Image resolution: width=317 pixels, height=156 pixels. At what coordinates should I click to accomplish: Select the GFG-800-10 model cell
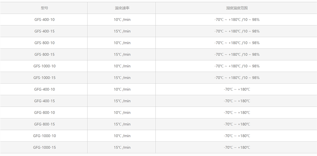click(44, 112)
